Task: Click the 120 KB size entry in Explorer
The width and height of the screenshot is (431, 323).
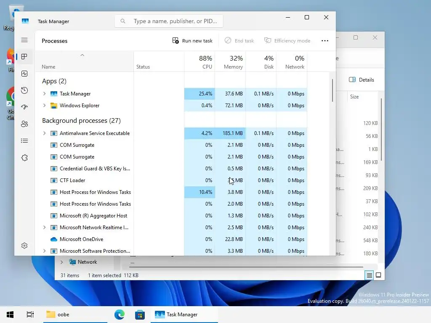Action: click(370, 123)
